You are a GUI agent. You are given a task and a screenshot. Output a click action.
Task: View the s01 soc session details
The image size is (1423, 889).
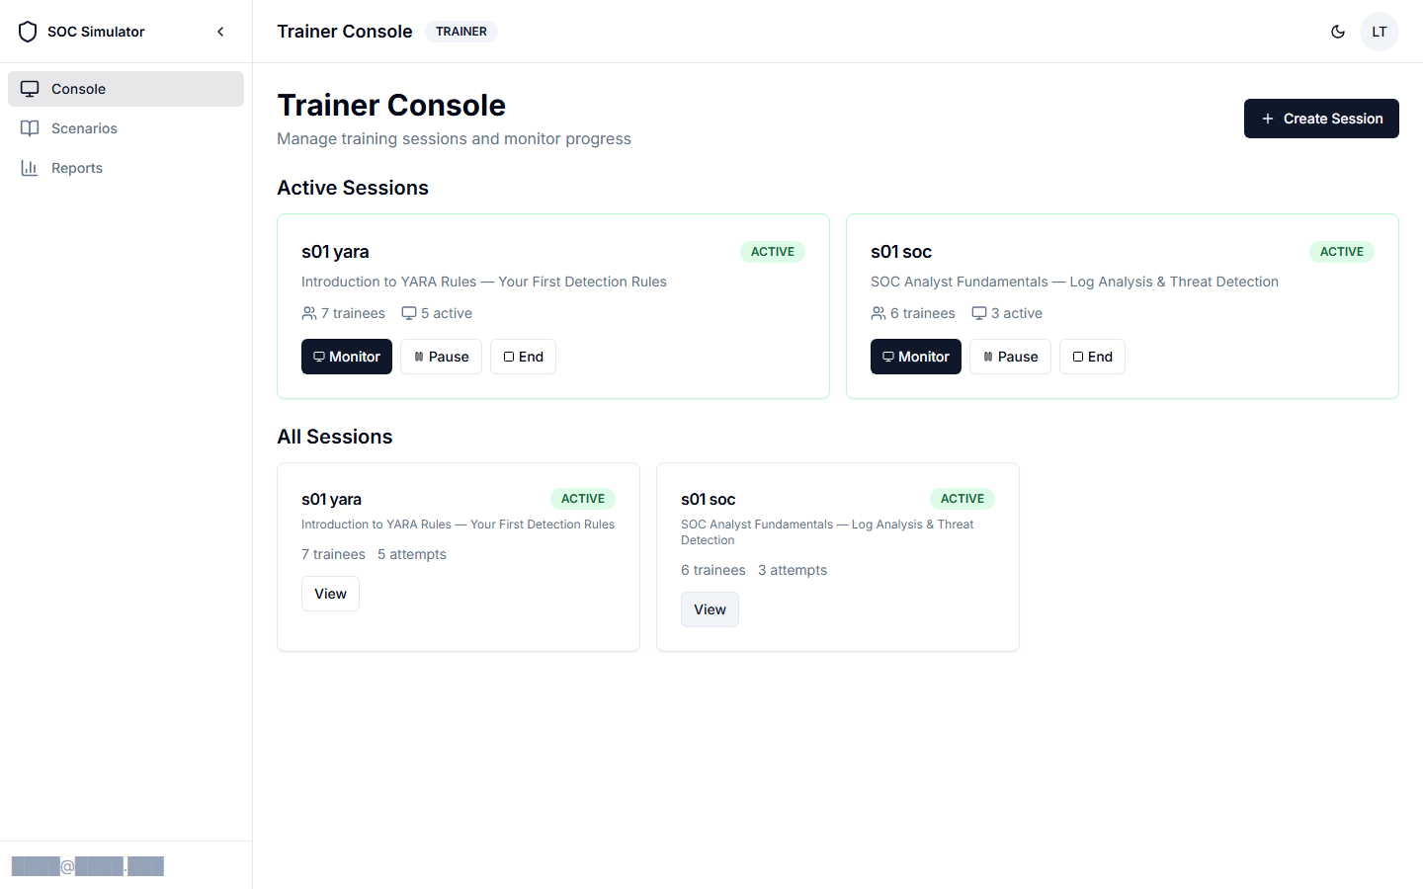click(710, 609)
